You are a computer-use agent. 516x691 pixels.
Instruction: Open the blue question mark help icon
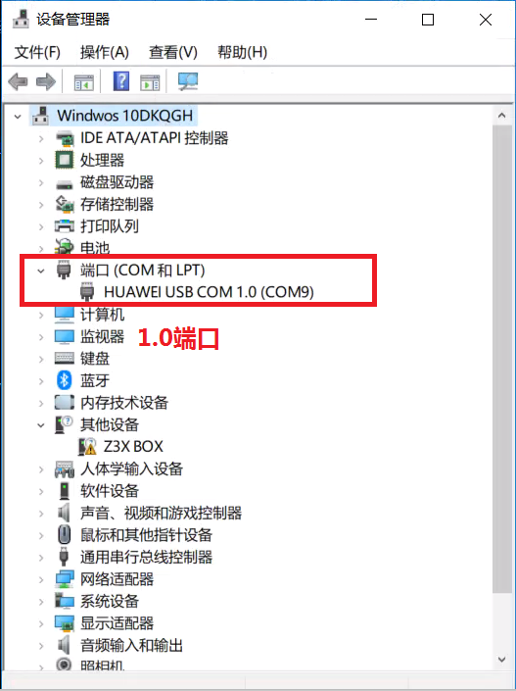pos(121,81)
